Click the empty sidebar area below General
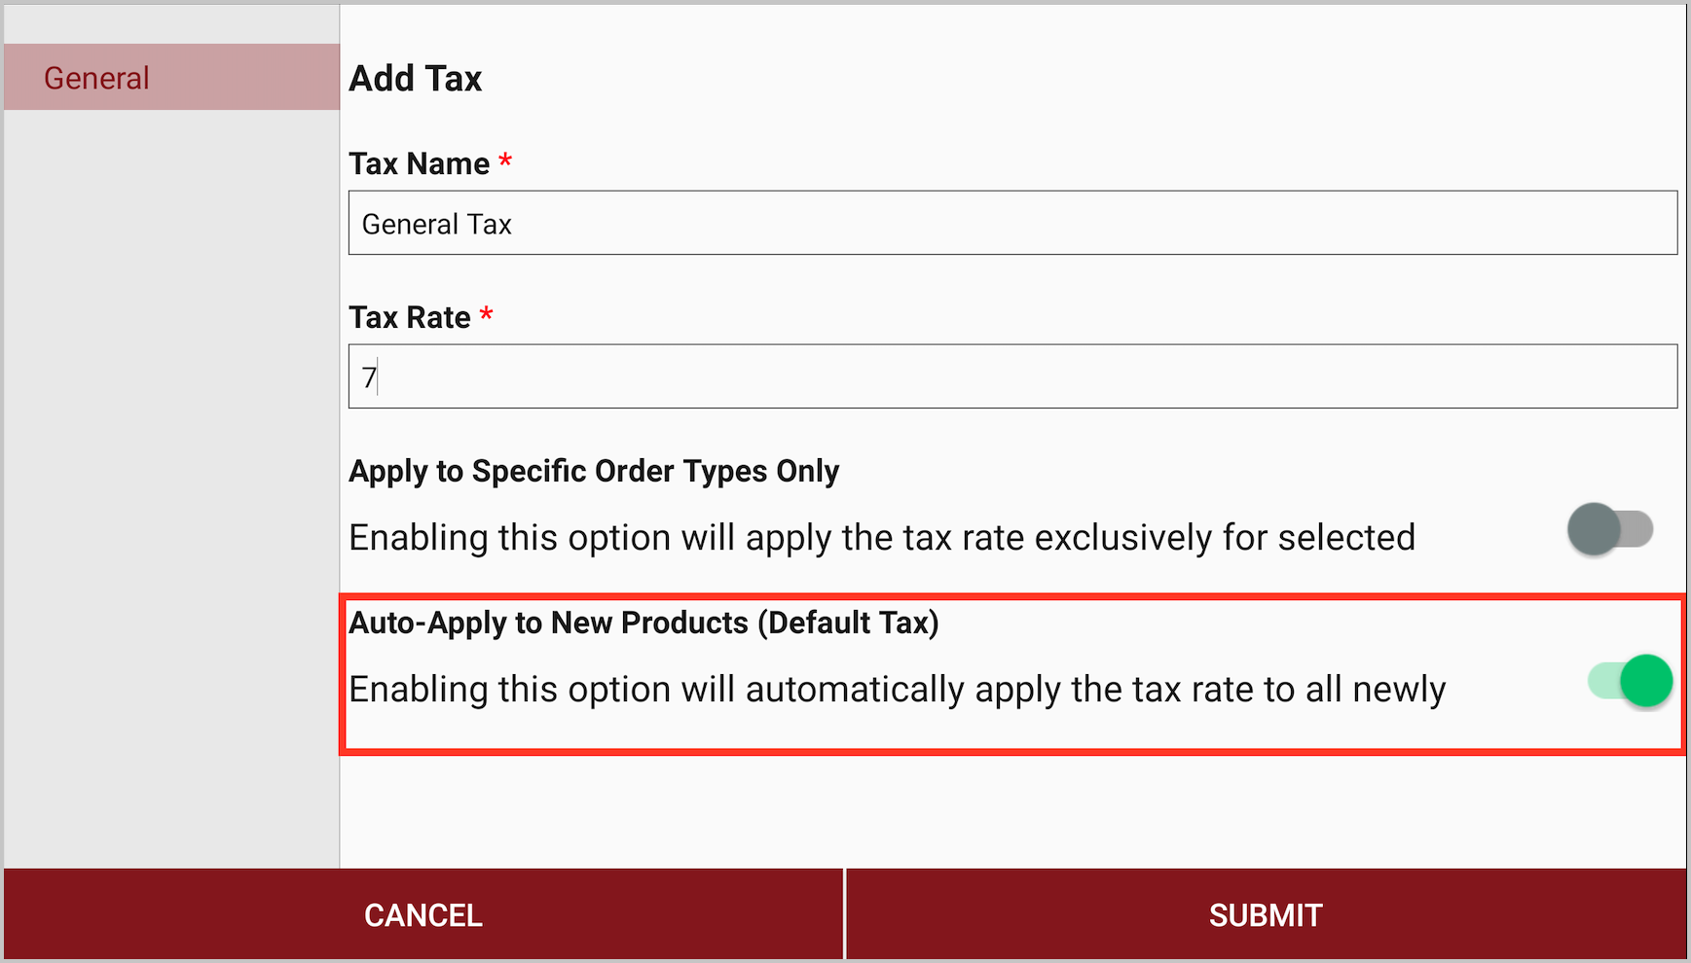The height and width of the screenshot is (963, 1691). click(x=171, y=486)
